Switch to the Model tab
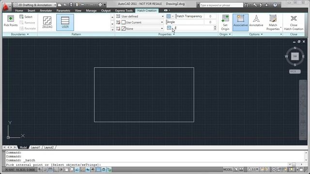 click(x=23, y=147)
